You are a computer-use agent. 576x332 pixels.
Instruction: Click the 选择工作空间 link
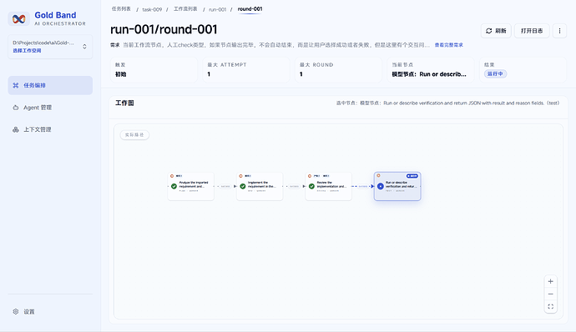pyautogui.click(x=27, y=51)
